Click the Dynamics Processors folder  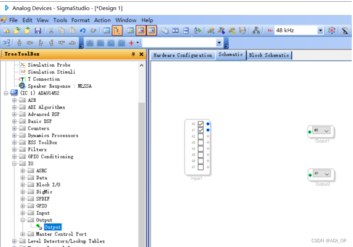pyautogui.click(x=53, y=136)
